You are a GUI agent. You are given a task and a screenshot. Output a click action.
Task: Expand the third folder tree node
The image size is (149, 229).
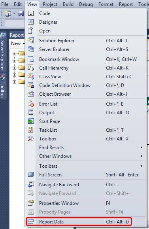click(14, 68)
